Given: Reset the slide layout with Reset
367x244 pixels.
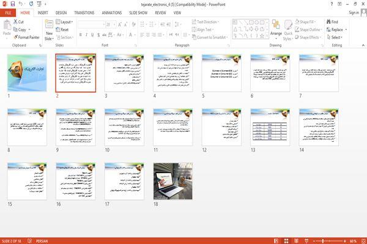Looking at the screenshot, I should pos(62,29).
